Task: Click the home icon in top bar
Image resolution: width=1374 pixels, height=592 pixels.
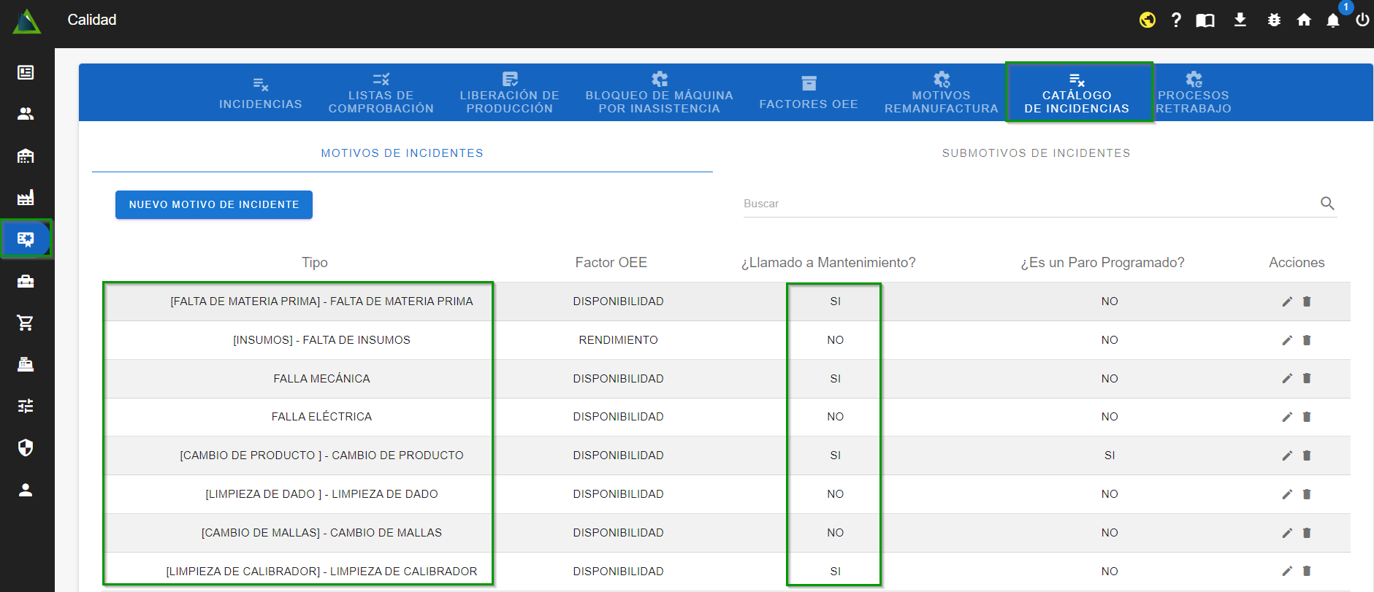Action: [1304, 20]
